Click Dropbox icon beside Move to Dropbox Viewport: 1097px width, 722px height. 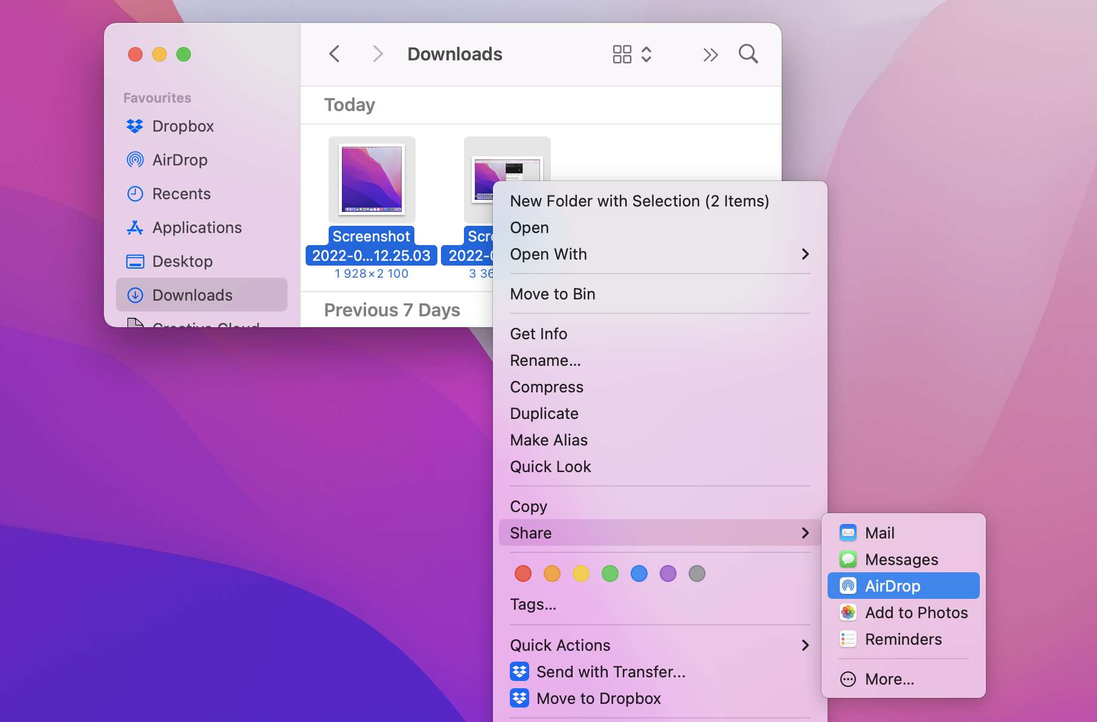coord(520,698)
